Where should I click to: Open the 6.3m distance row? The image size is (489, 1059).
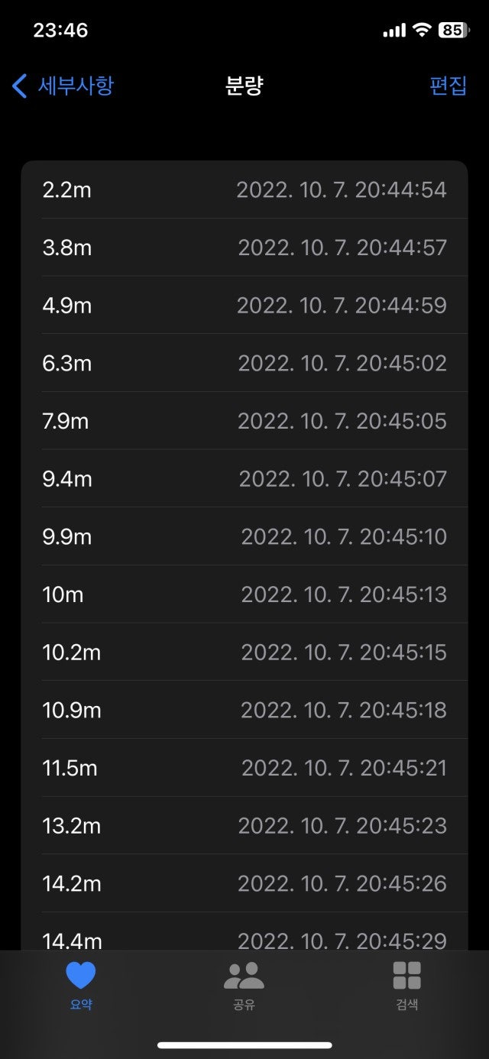pyautogui.click(x=244, y=363)
